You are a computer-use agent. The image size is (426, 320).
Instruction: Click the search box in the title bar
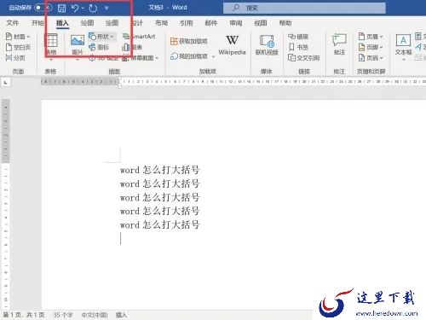point(304,8)
